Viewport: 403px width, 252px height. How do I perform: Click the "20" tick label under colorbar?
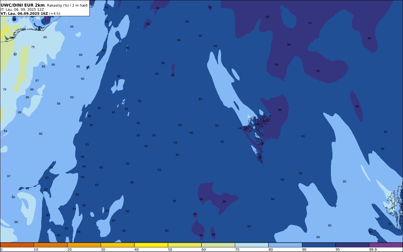[x=69, y=249]
